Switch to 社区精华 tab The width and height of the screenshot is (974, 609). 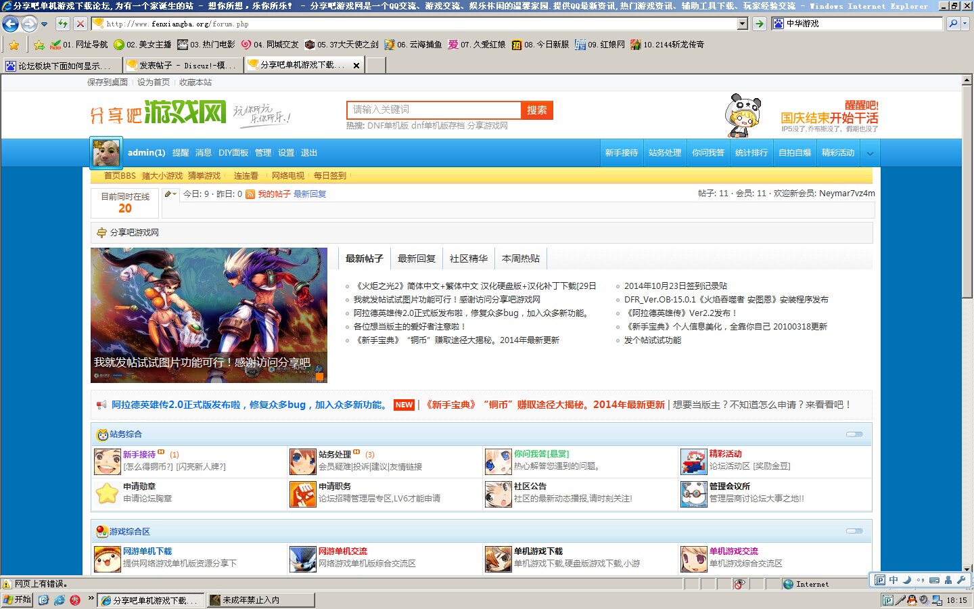click(469, 258)
